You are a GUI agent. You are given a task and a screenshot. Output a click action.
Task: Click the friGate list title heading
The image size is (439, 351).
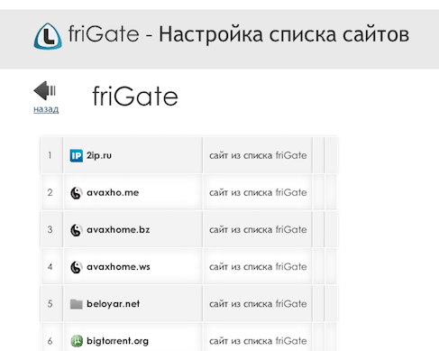(x=135, y=97)
